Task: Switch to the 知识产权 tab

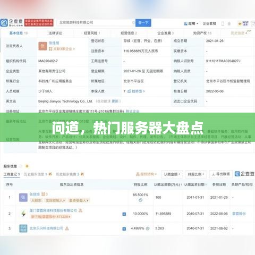Action: coord(202,33)
